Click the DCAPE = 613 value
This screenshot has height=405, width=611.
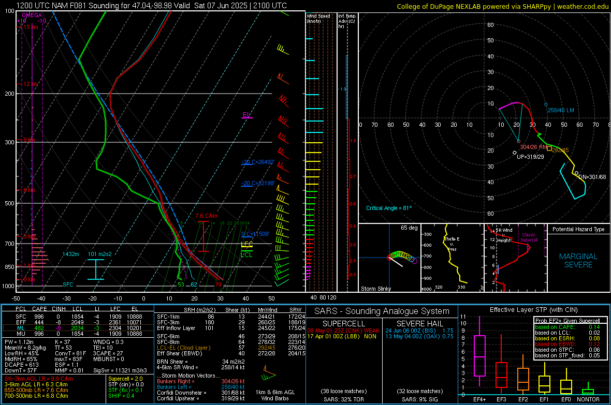21,365
